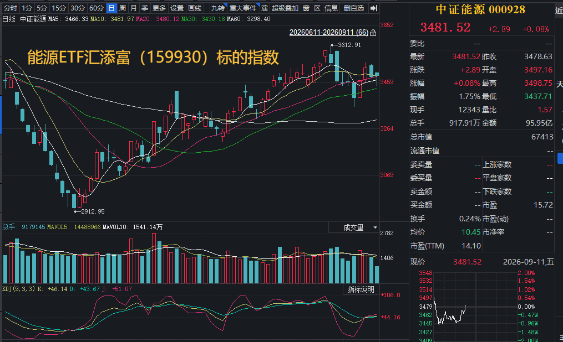Select the 30分 period tab
Screen dimensions: 563x342
click(x=77, y=8)
